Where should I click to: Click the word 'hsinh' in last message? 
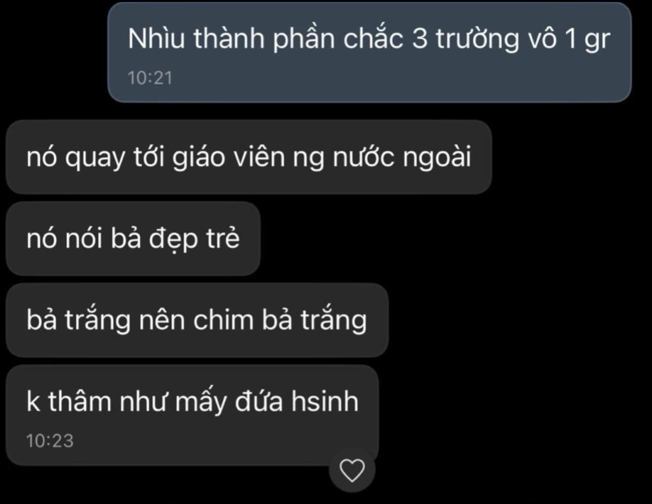point(324,401)
